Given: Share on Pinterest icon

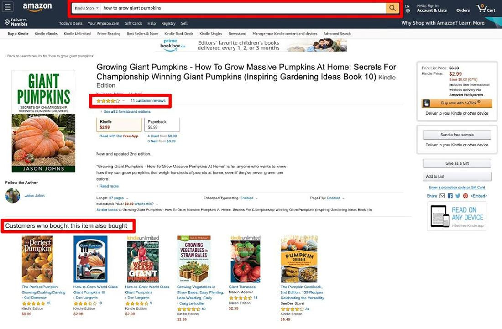Looking at the screenshot, I should [x=465, y=196].
